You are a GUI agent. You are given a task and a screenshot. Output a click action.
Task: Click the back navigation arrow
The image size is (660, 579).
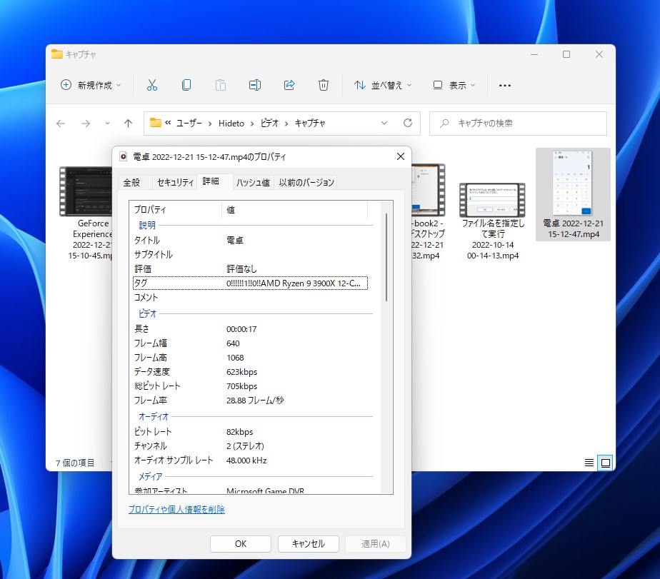[60, 123]
